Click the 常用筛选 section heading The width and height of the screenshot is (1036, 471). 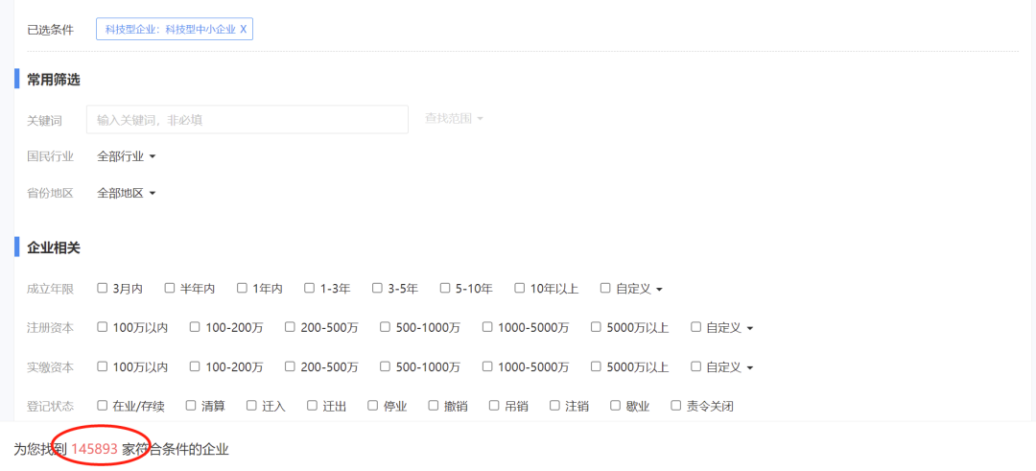click(x=54, y=80)
